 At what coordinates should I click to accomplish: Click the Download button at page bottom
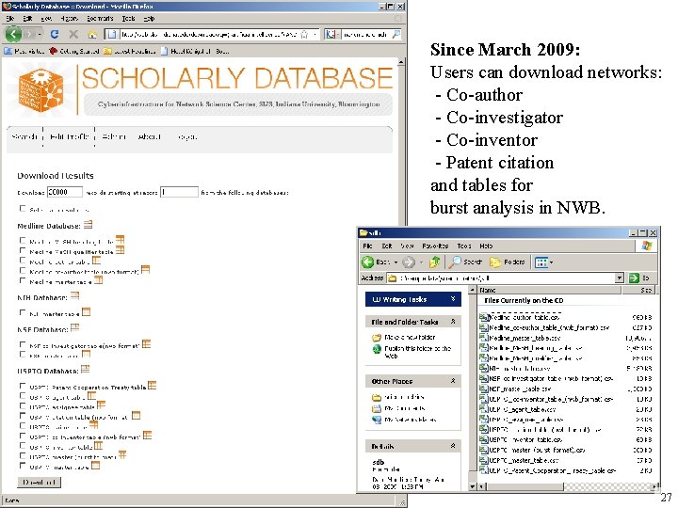tap(40, 482)
